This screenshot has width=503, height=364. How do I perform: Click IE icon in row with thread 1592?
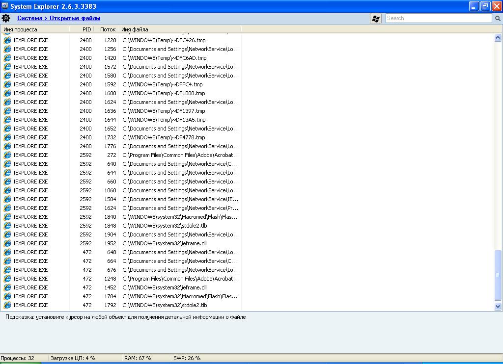point(7,84)
